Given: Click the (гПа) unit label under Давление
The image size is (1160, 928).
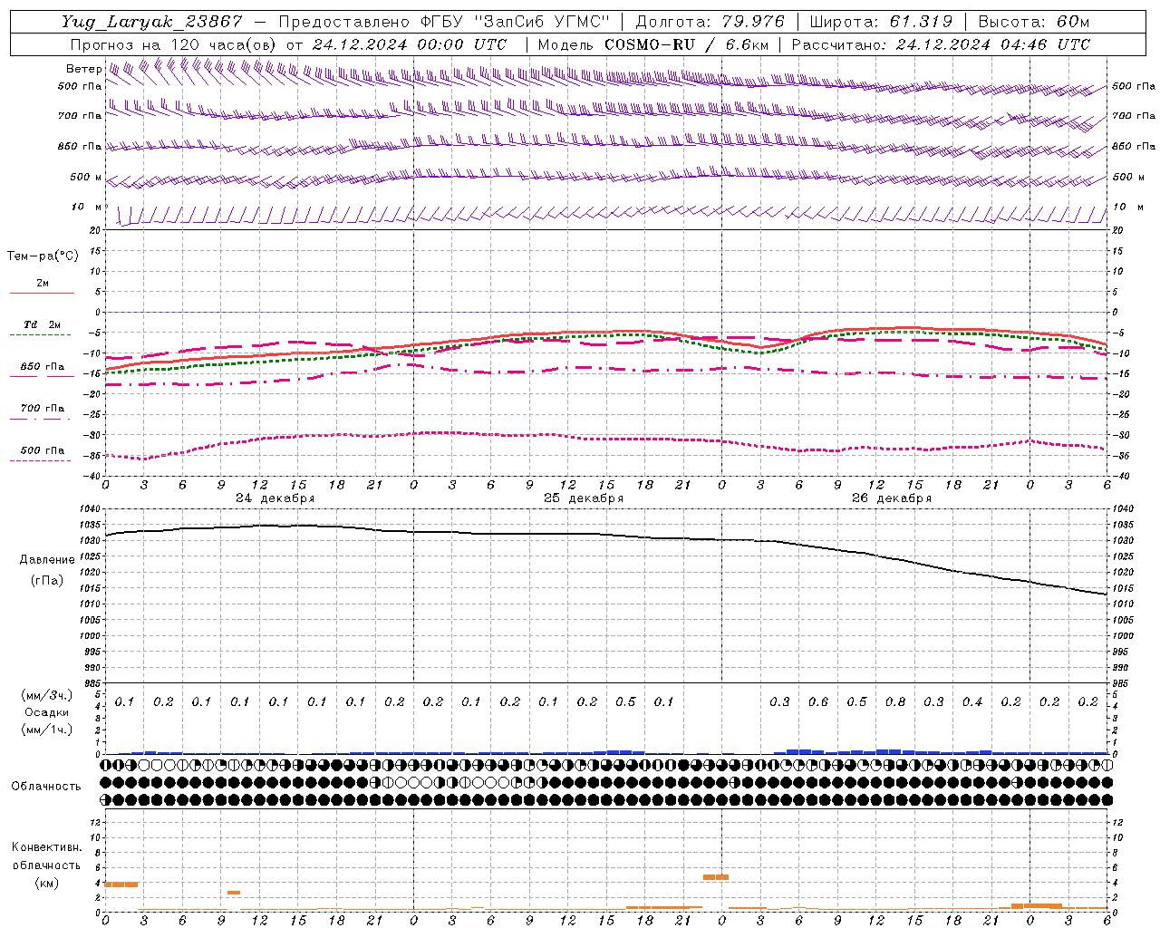Looking at the screenshot, I should (46, 581).
